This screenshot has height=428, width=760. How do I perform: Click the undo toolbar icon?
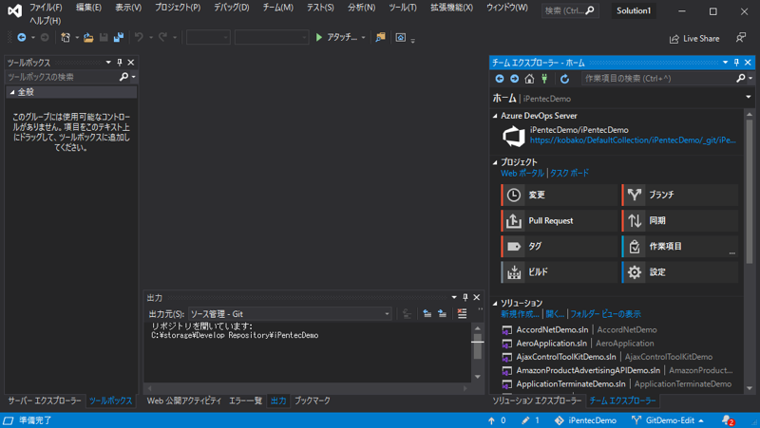tap(139, 37)
